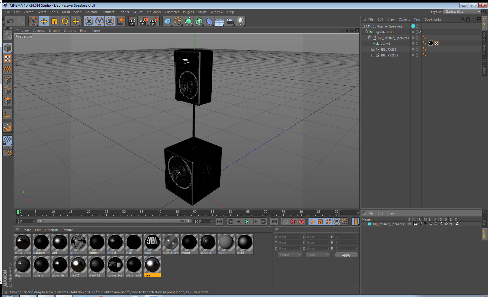Add a Cube primitive object

(x=168, y=21)
